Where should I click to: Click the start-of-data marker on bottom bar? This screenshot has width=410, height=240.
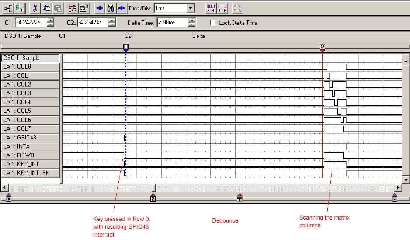click(9, 197)
